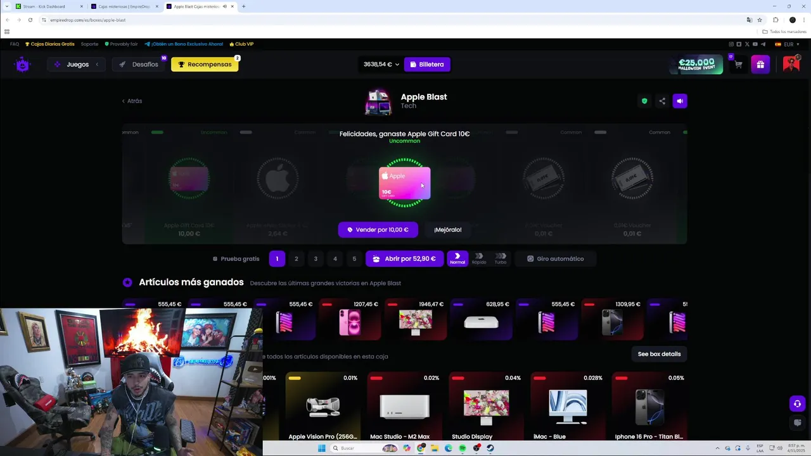811x456 pixels.
Task: Switch to Cajas misteriosas EmpireDrop tab
Action: click(x=125, y=6)
